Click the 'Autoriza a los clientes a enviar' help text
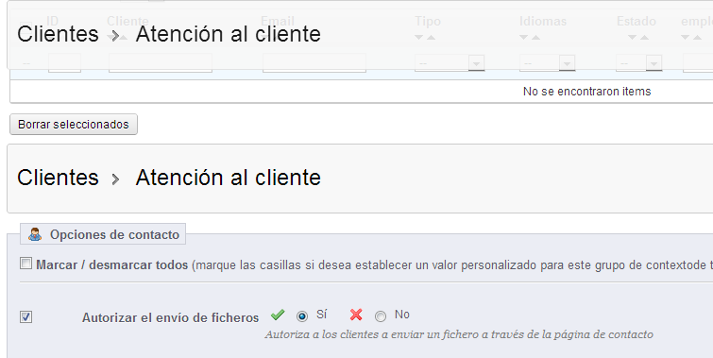Screen dimensions: 713x358 click(459, 334)
